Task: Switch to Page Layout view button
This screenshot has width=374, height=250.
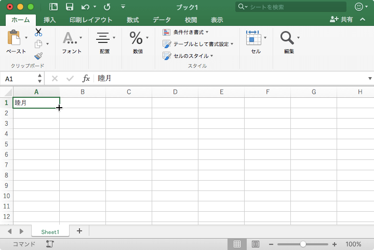Action: pyautogui.click(x=256, y=244)
